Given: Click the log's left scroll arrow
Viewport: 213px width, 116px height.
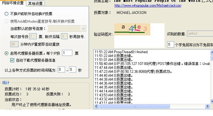Looking at the screenshot, I should (x=96, y=106).
